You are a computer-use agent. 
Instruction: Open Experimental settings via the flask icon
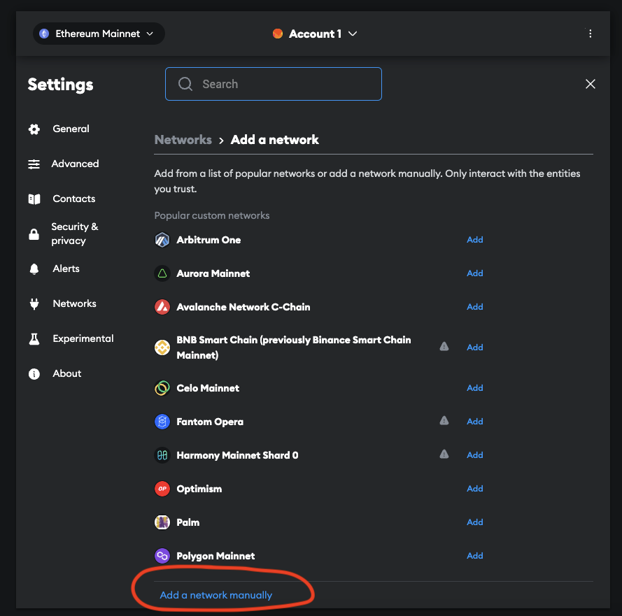(x=34, y=338)
